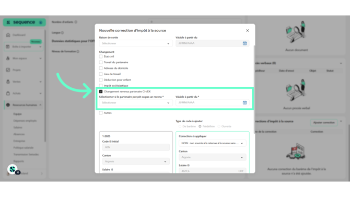
Task: Open Rapports submenu item
Action: coord(18,161)
